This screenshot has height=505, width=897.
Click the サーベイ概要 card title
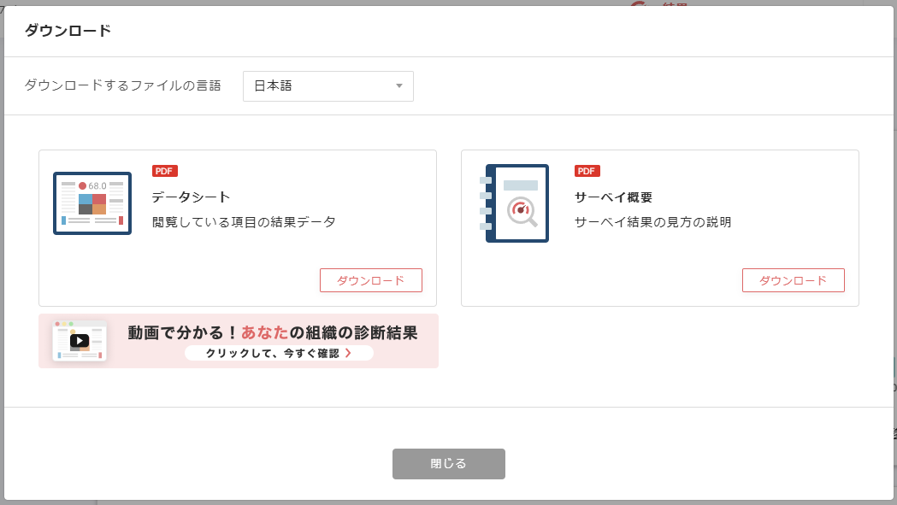tap(613, 197)
